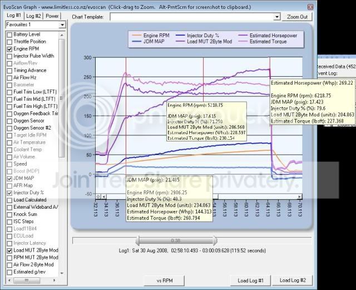Viewport: 356px width, 290px height.
Task: Enable the Injector Pulse Width checkbox
Action: click(x=9, y=56)
